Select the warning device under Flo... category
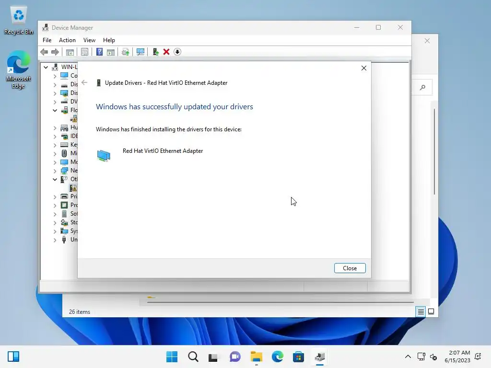 pyautogui.click(x=74, y=119)
